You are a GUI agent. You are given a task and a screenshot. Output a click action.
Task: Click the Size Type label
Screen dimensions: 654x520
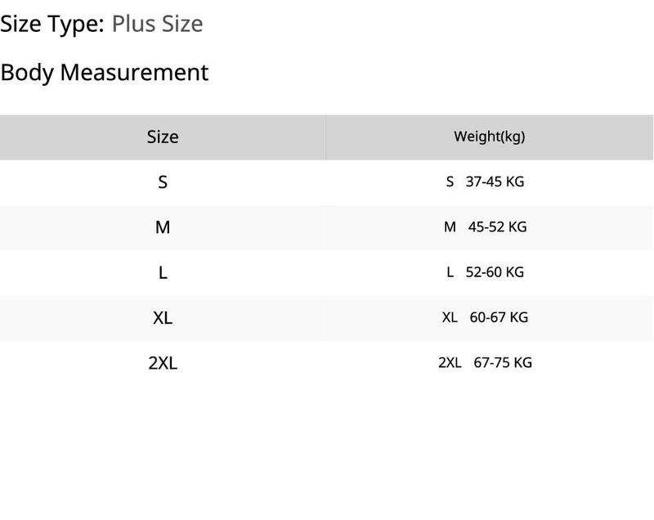pos(52,24)
